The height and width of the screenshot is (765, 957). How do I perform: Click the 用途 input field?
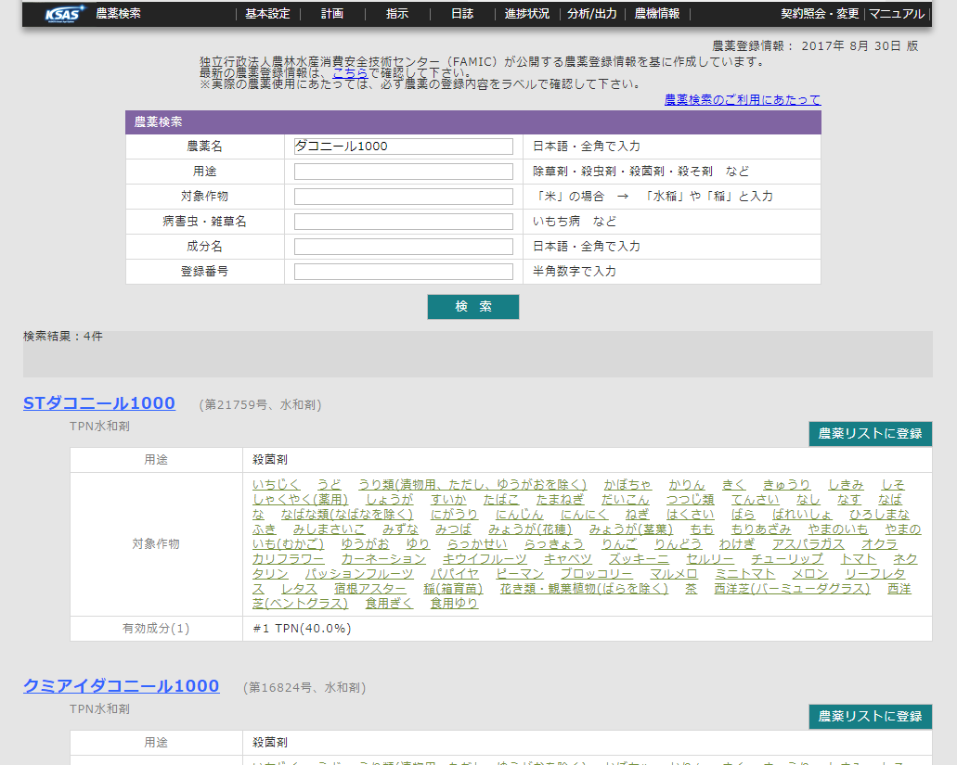[x=404, y=172]
